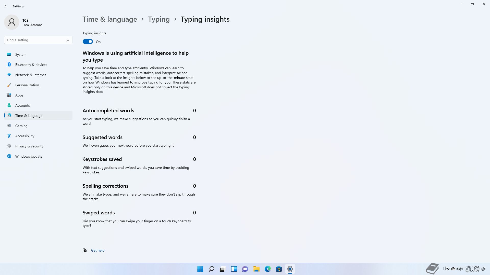Turn off the Typing insights toggle

click(x=88, y=42)
